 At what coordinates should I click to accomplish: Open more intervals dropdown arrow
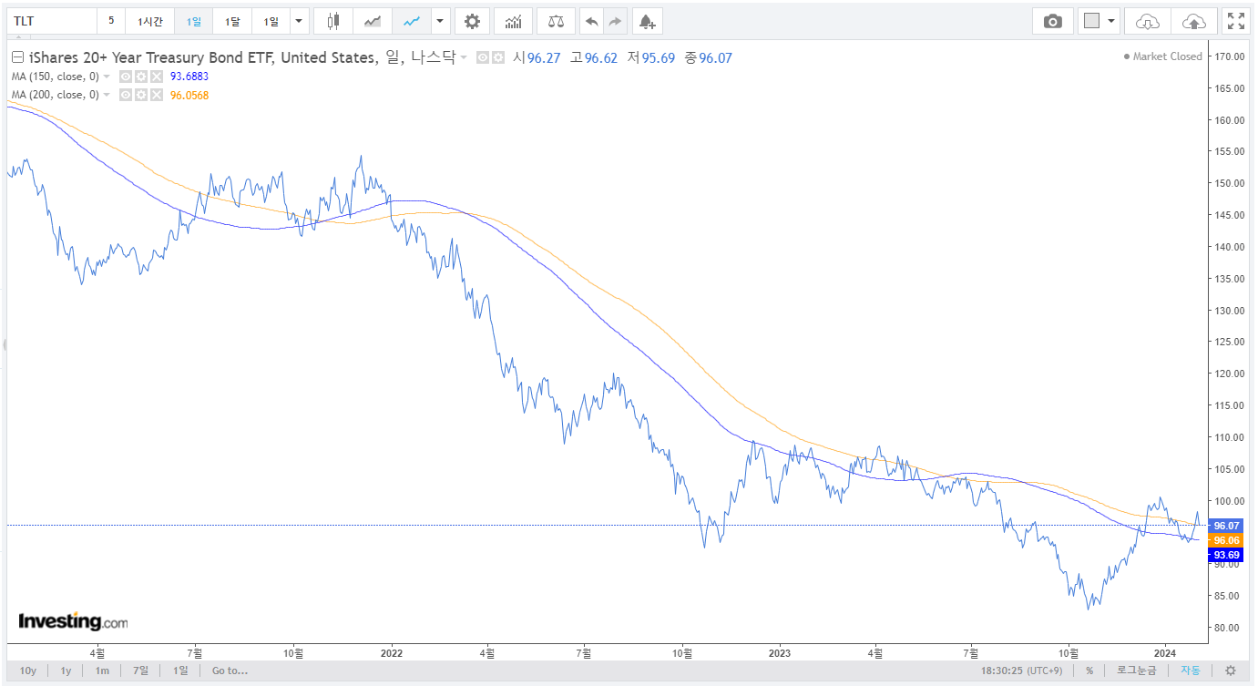click(x=299, y=21)
